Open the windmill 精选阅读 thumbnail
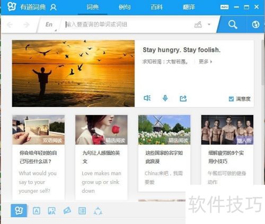The height and width of the screenshot is (224, 265). [x=164, y=130]
